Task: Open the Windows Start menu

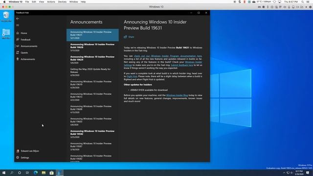Action: click(x=4, y=173)
